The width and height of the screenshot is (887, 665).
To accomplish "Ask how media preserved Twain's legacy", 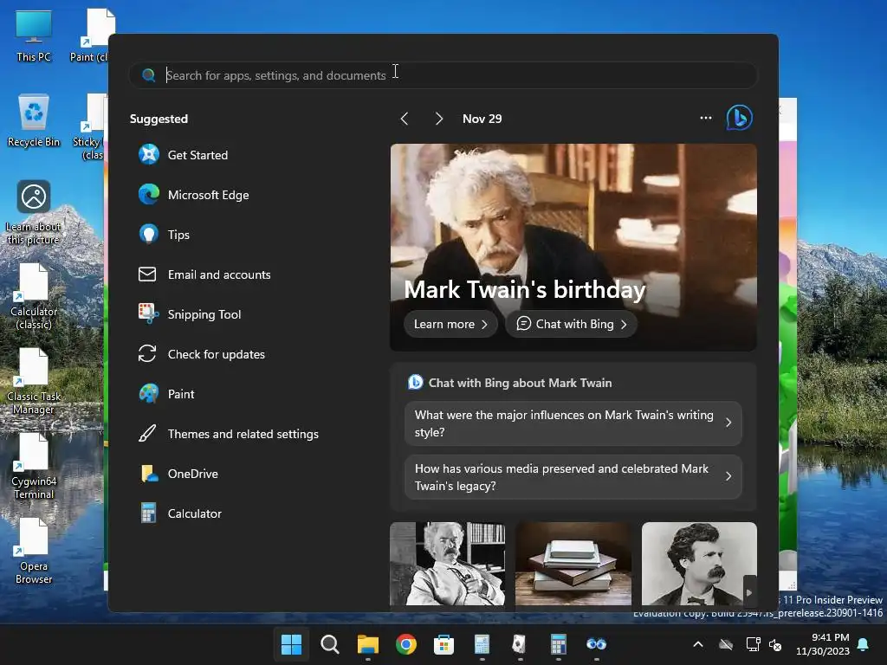I will pos(573,477).
